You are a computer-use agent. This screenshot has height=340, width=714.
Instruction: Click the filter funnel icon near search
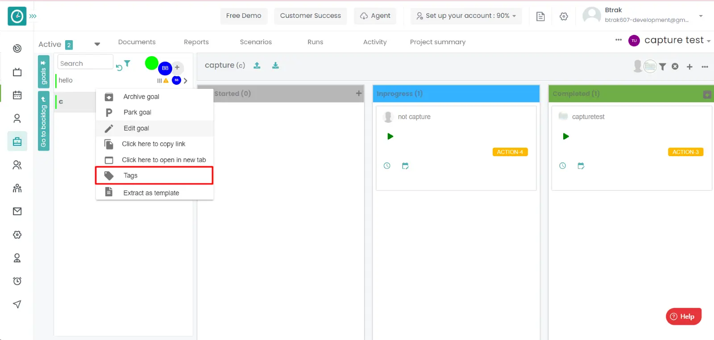point(127,63)
